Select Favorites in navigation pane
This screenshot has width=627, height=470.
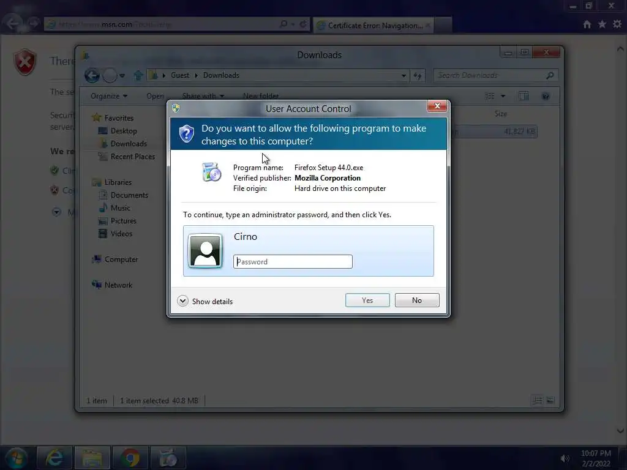[x=119, y=118]
